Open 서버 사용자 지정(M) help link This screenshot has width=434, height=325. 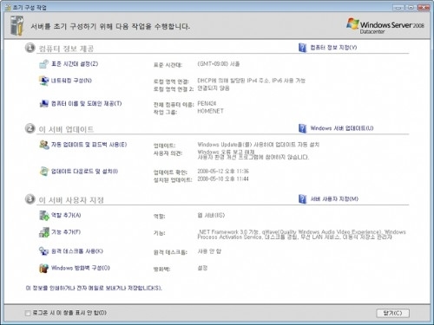tap(334, 199)
